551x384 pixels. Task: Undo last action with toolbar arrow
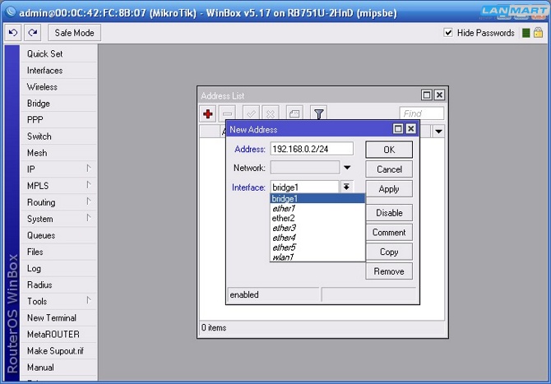click(x=13, y=33)
